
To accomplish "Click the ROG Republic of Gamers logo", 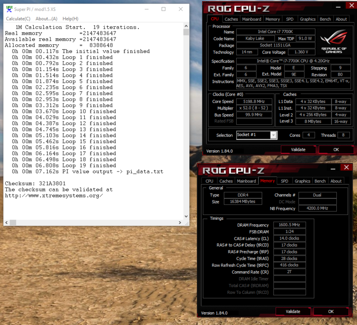I will click(334, 42).
